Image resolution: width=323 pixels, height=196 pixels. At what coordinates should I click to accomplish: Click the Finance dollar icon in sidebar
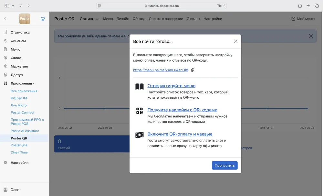5,41
